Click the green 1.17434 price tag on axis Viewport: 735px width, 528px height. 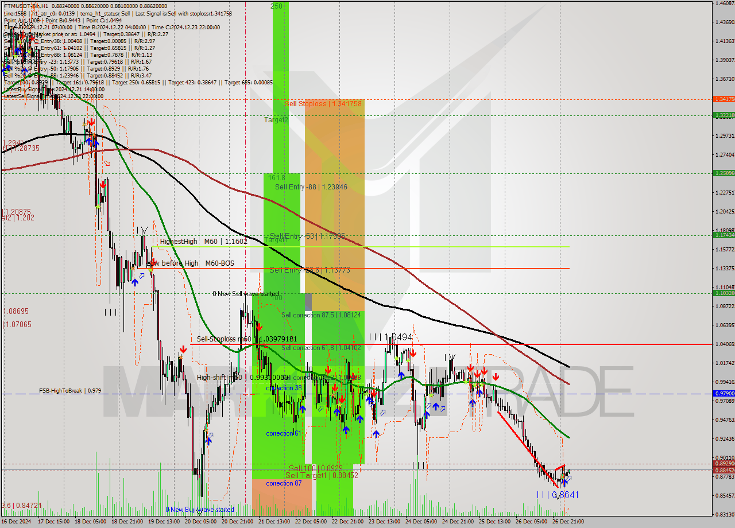point(724,235)
